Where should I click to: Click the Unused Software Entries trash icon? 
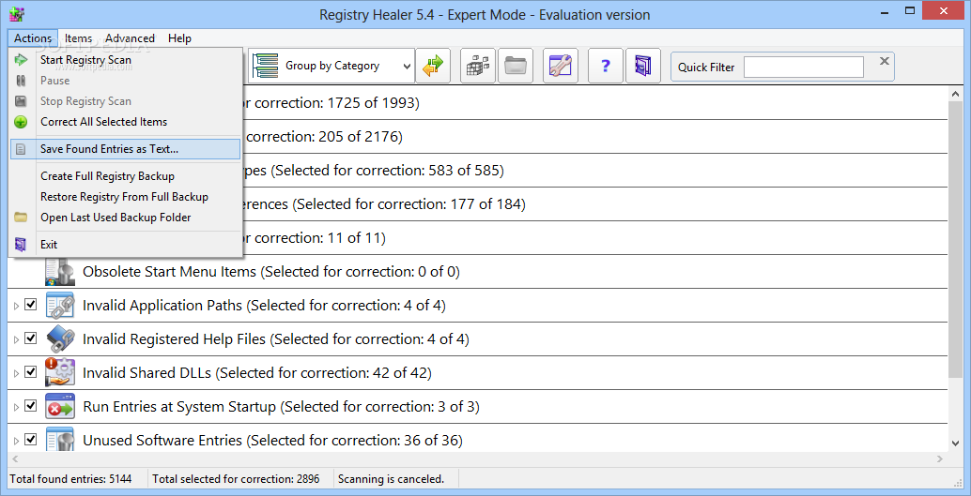tap(60, 439)
